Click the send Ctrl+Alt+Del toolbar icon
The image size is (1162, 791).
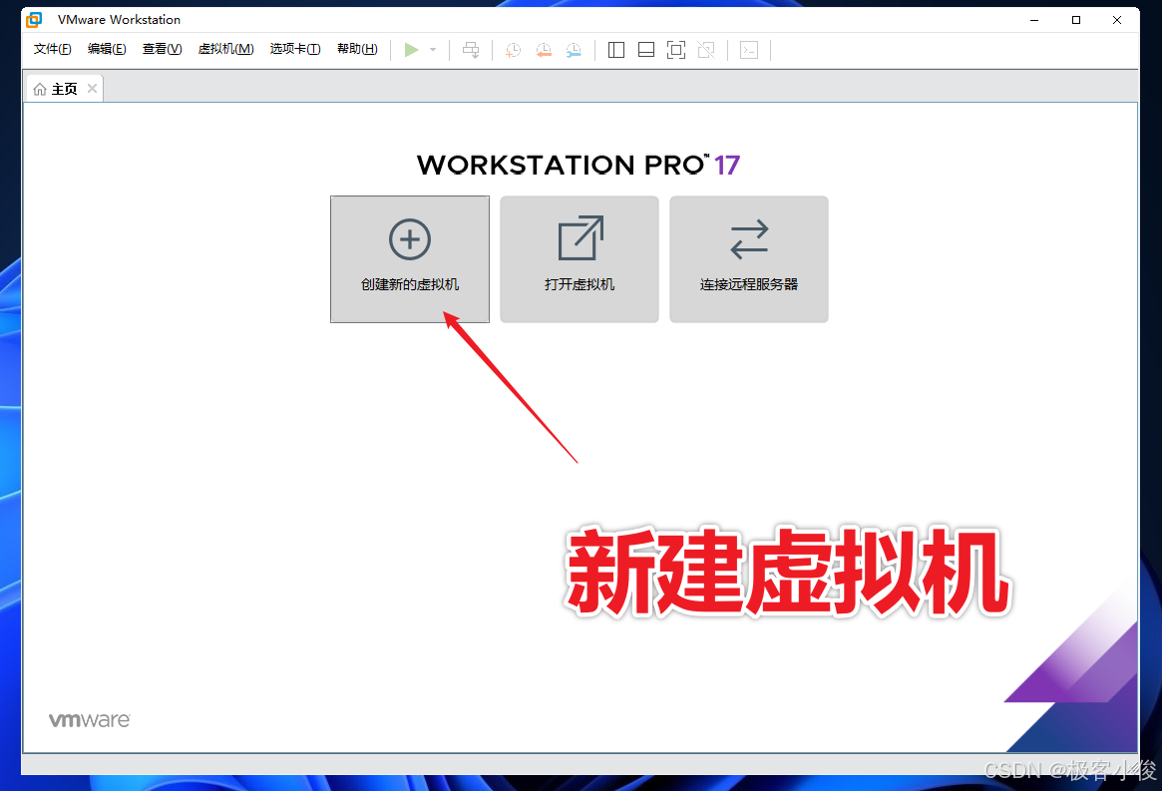(471, 50)
